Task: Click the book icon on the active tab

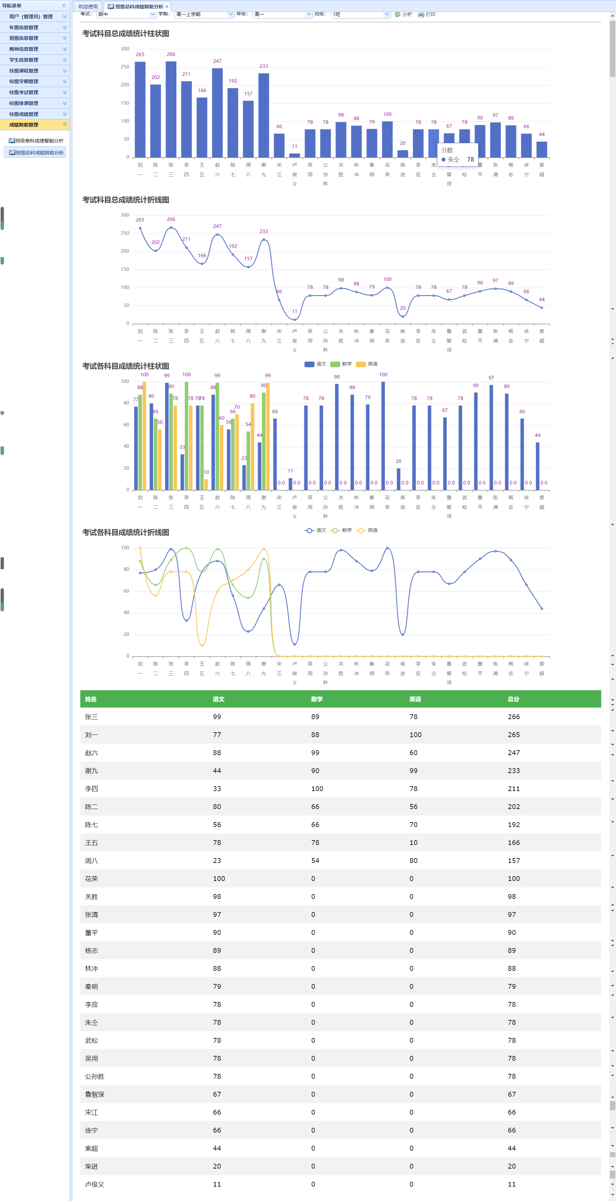Action: (110, 6)
